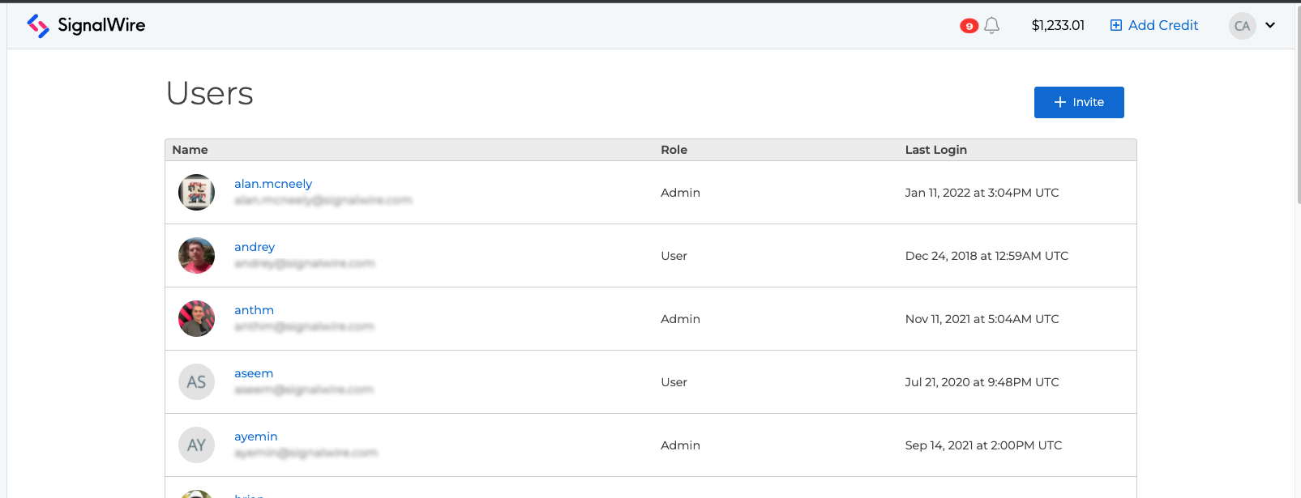The width and height of the screenshot is (1301, 498).
Task: Click the AY initials avatar
Action: pyautogui.click(x=196, y=445)
